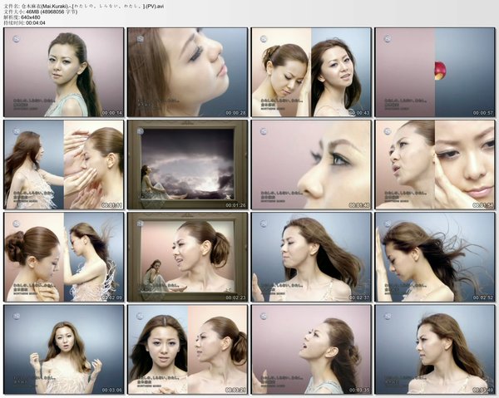Click the hair bun thumbnail at 00:02:09

coord(64,257)
